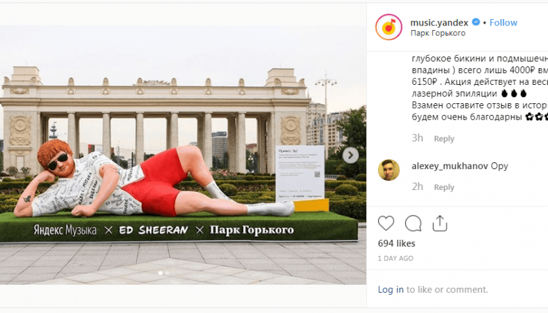Select the second carousel dot indicator
This screenshot has width=548, height=313.
click(167, 273)
